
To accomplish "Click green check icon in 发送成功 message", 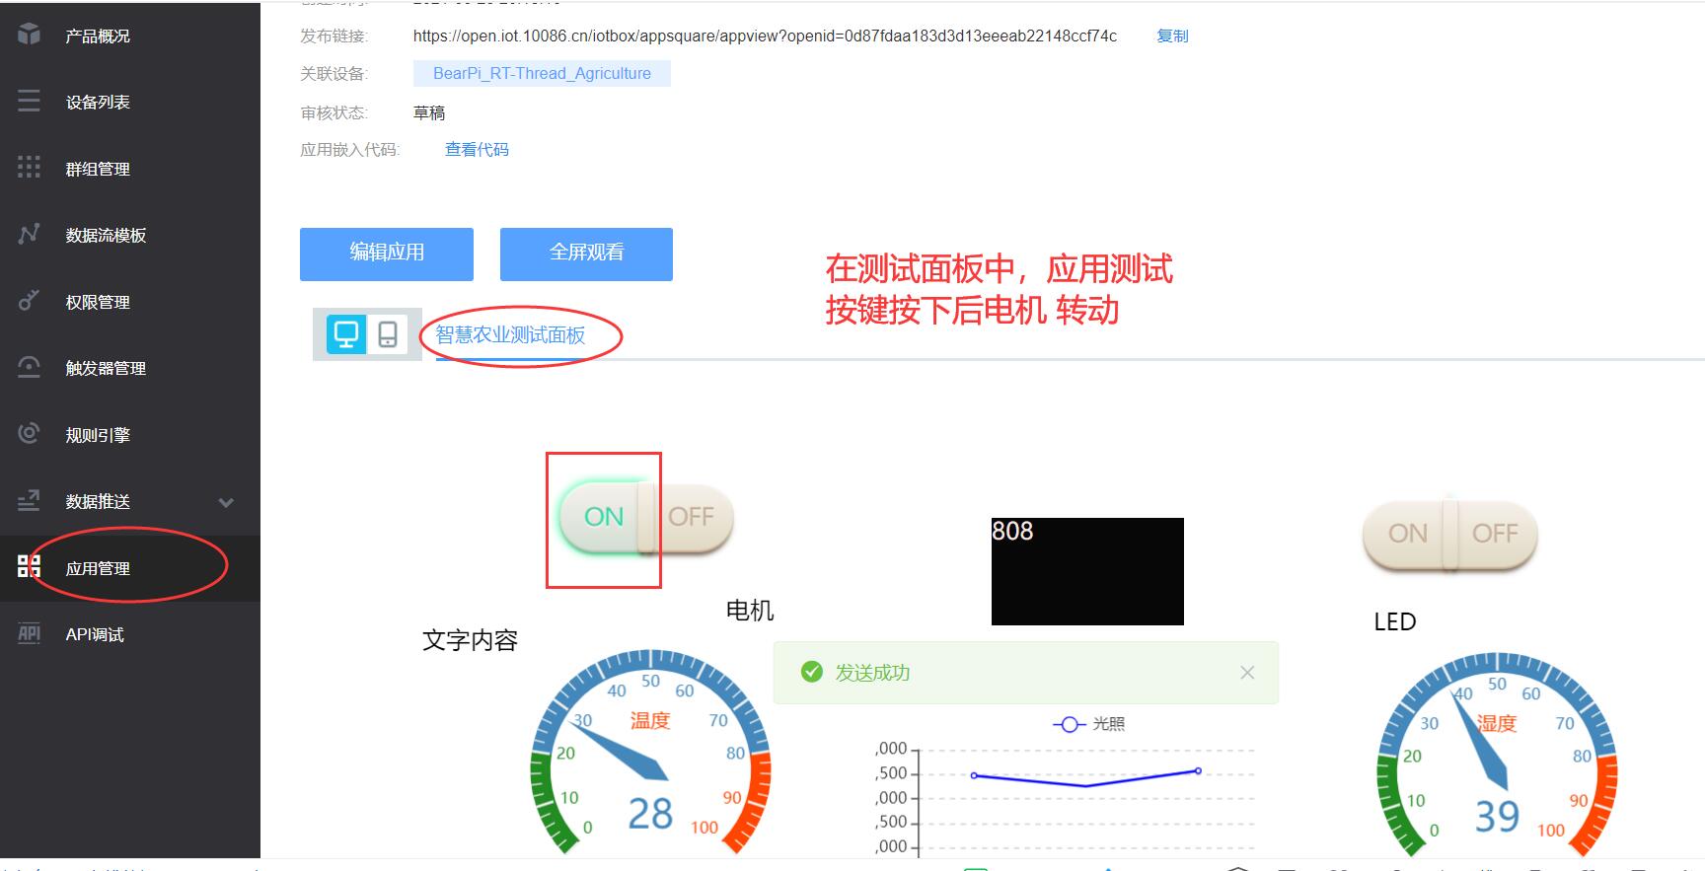I will (812, 672).
